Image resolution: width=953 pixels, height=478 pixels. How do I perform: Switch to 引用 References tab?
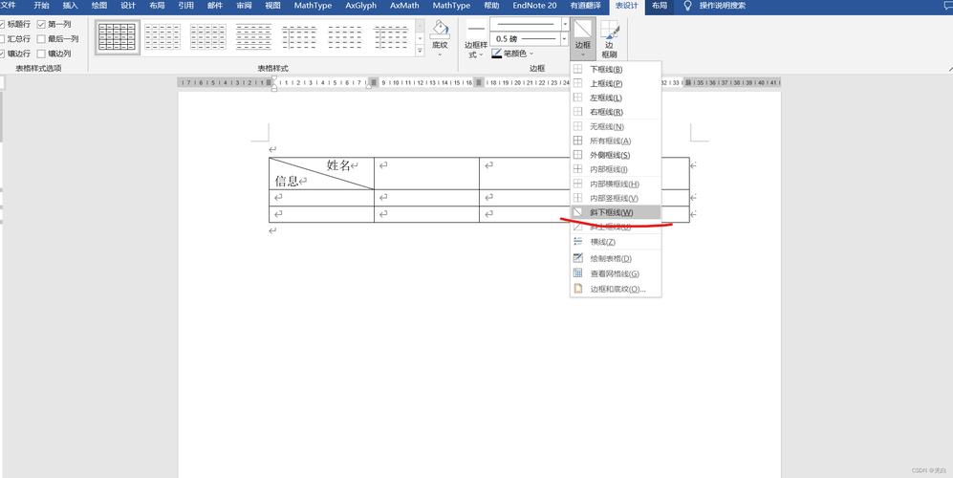click(186, 6)
